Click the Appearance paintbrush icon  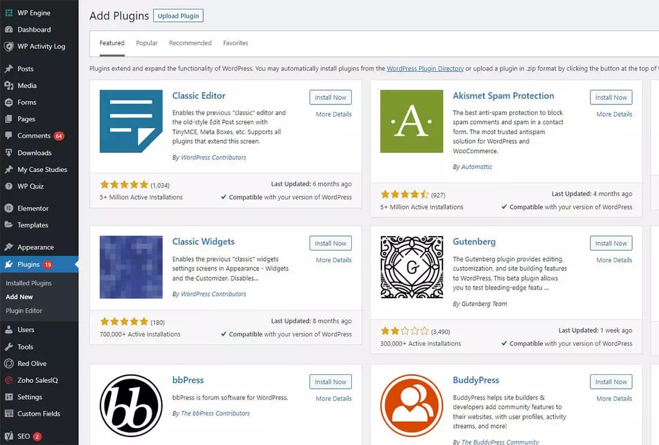(x=9, y=247)
